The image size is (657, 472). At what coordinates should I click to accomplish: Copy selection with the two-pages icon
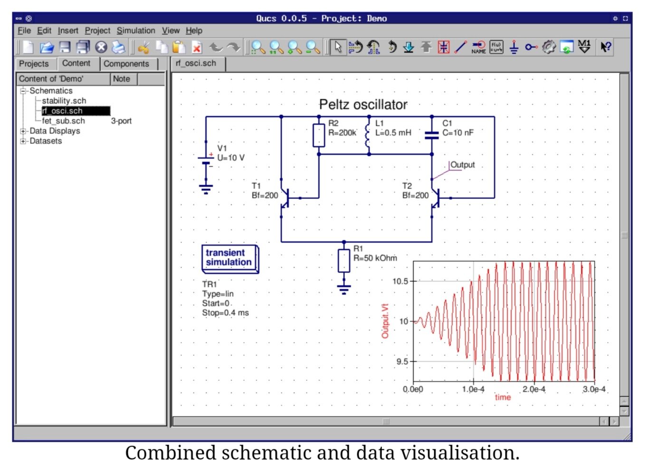[x=162, y=47]
